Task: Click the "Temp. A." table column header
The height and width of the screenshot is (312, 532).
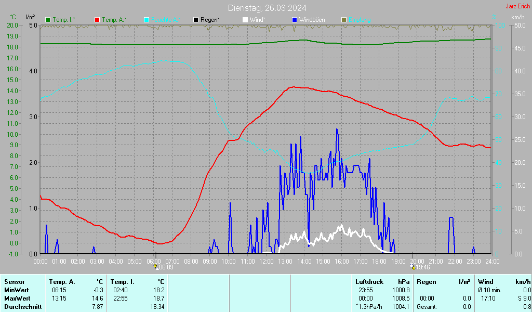Action: tap(62, 282)
